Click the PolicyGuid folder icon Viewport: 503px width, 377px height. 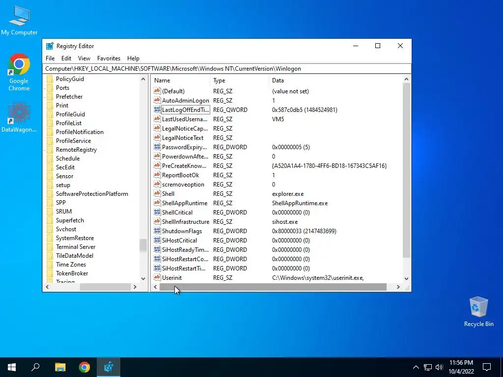tap(50, 79)
